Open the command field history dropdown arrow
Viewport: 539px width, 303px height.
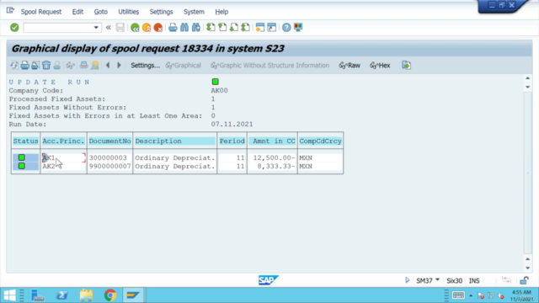96,28
